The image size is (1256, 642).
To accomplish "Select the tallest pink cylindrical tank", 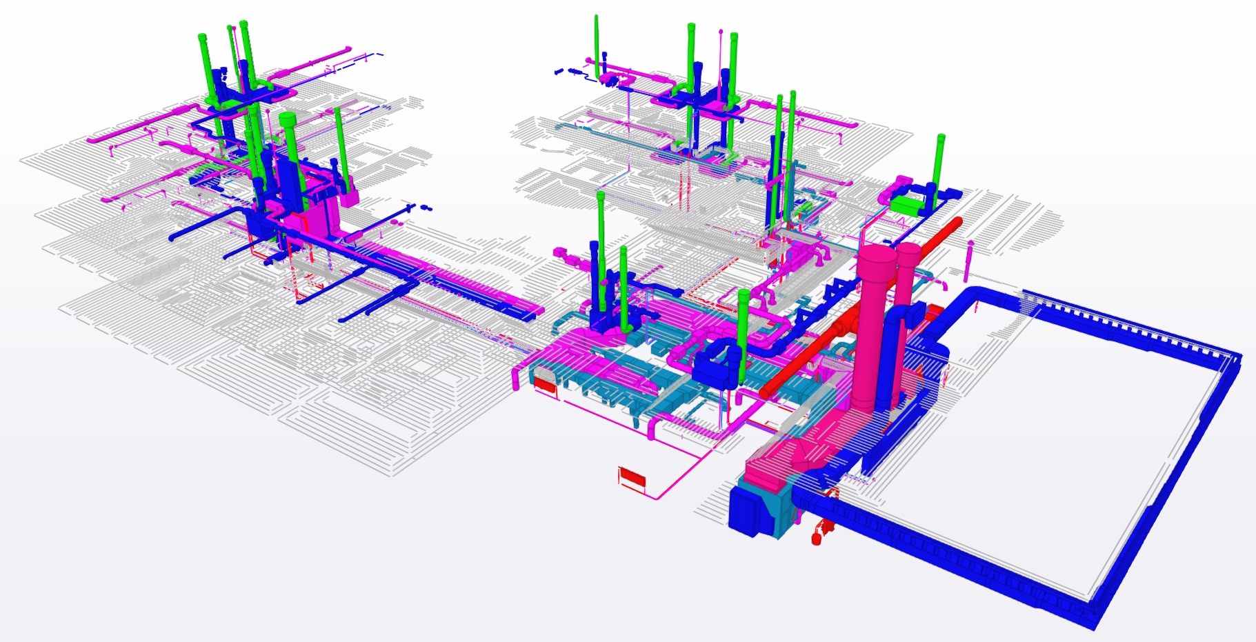I will click(x=872, y=324).
